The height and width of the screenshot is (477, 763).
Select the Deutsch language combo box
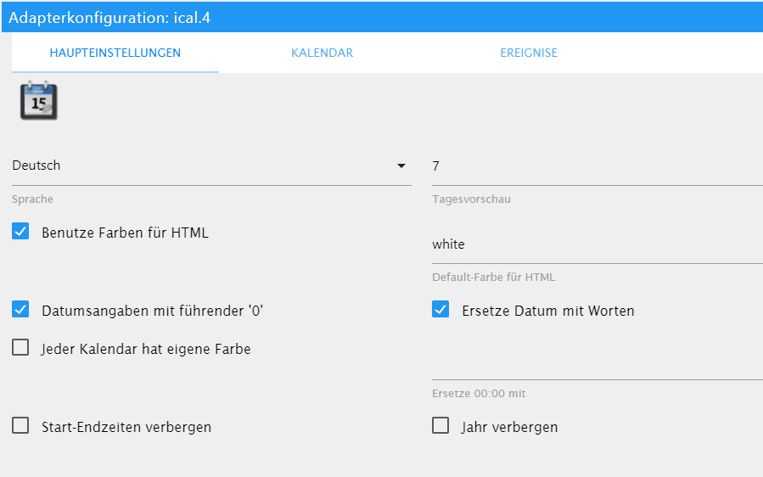(x=204, y=166)
